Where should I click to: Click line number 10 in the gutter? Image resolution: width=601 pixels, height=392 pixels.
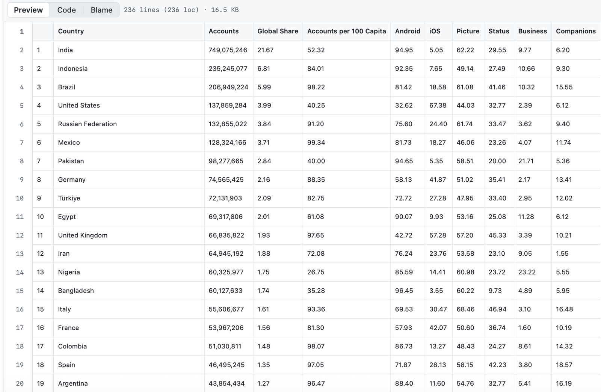click(20, 198)
